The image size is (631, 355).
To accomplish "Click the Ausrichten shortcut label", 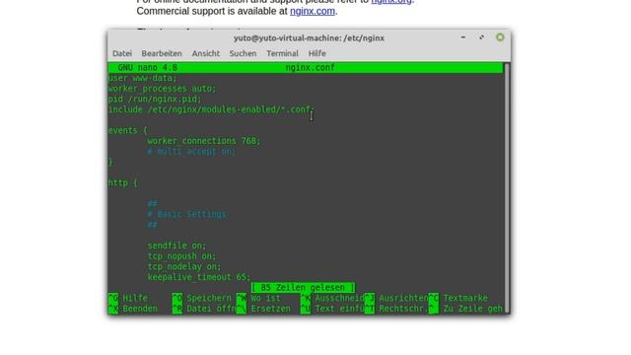I will click(x=403, y=298).
